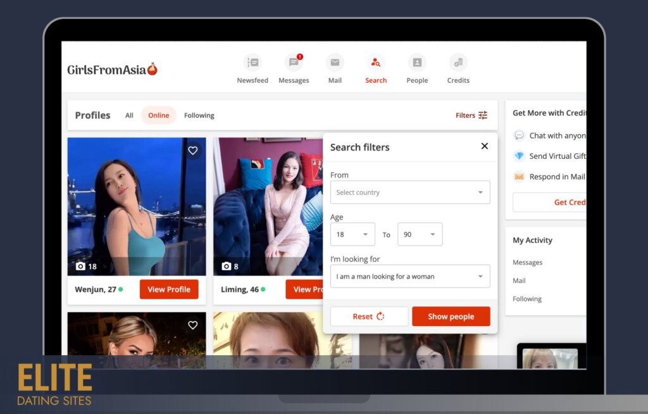This screenshot has width=648, height=414.
Task: Favorite the blonde woman's profile heart icon
Action: point(192,325)
